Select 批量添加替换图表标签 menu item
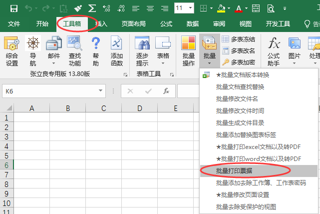Image resolution: width=320 pixels, height=214 pixels. click(x=259, y=135)
